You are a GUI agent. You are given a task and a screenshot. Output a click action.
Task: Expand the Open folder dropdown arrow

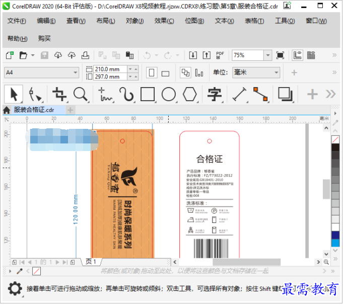point(33,55)
